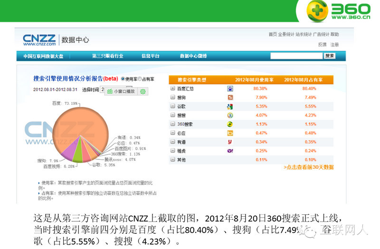The height and width of the screenshot is (249, 380).
Task: Click the Youdao icon in 有道 row
Action: (230, 142)
